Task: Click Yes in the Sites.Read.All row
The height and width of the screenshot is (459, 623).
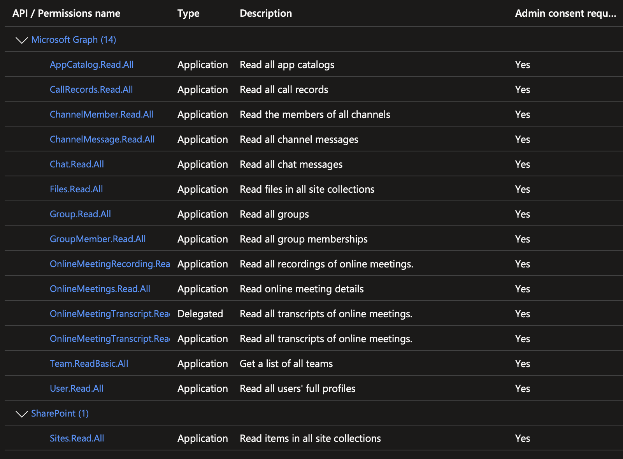Action: click(x=523, y=438)
